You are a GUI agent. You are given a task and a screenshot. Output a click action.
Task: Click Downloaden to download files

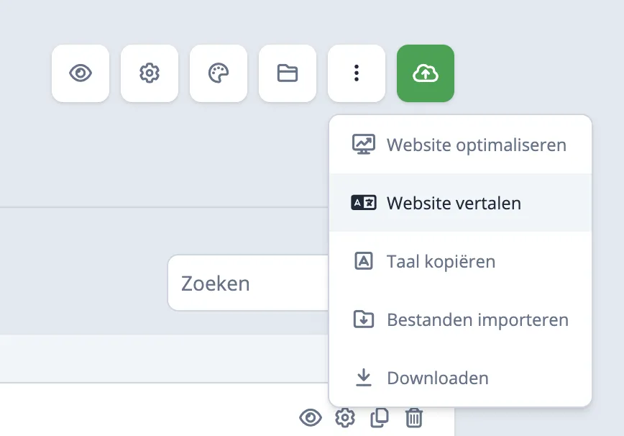437,378
